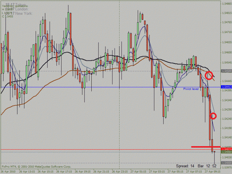Click the 1.54140 price axis label

click(x=227, y=138)
